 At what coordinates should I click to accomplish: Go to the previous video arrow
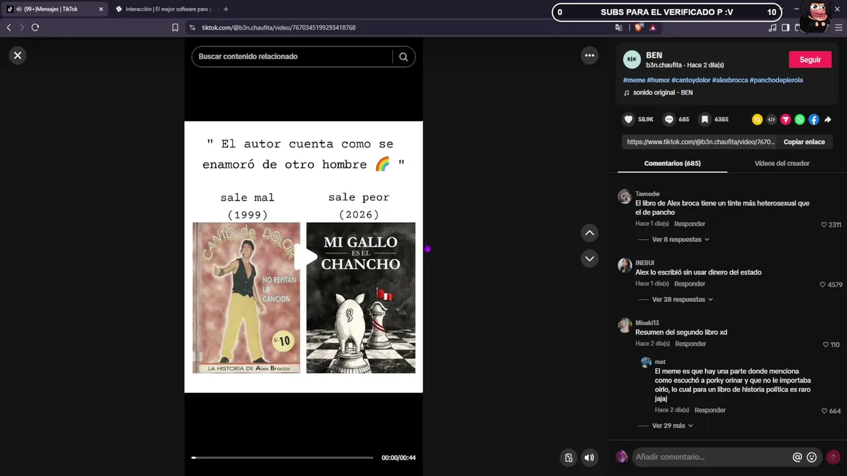[590, 233]
